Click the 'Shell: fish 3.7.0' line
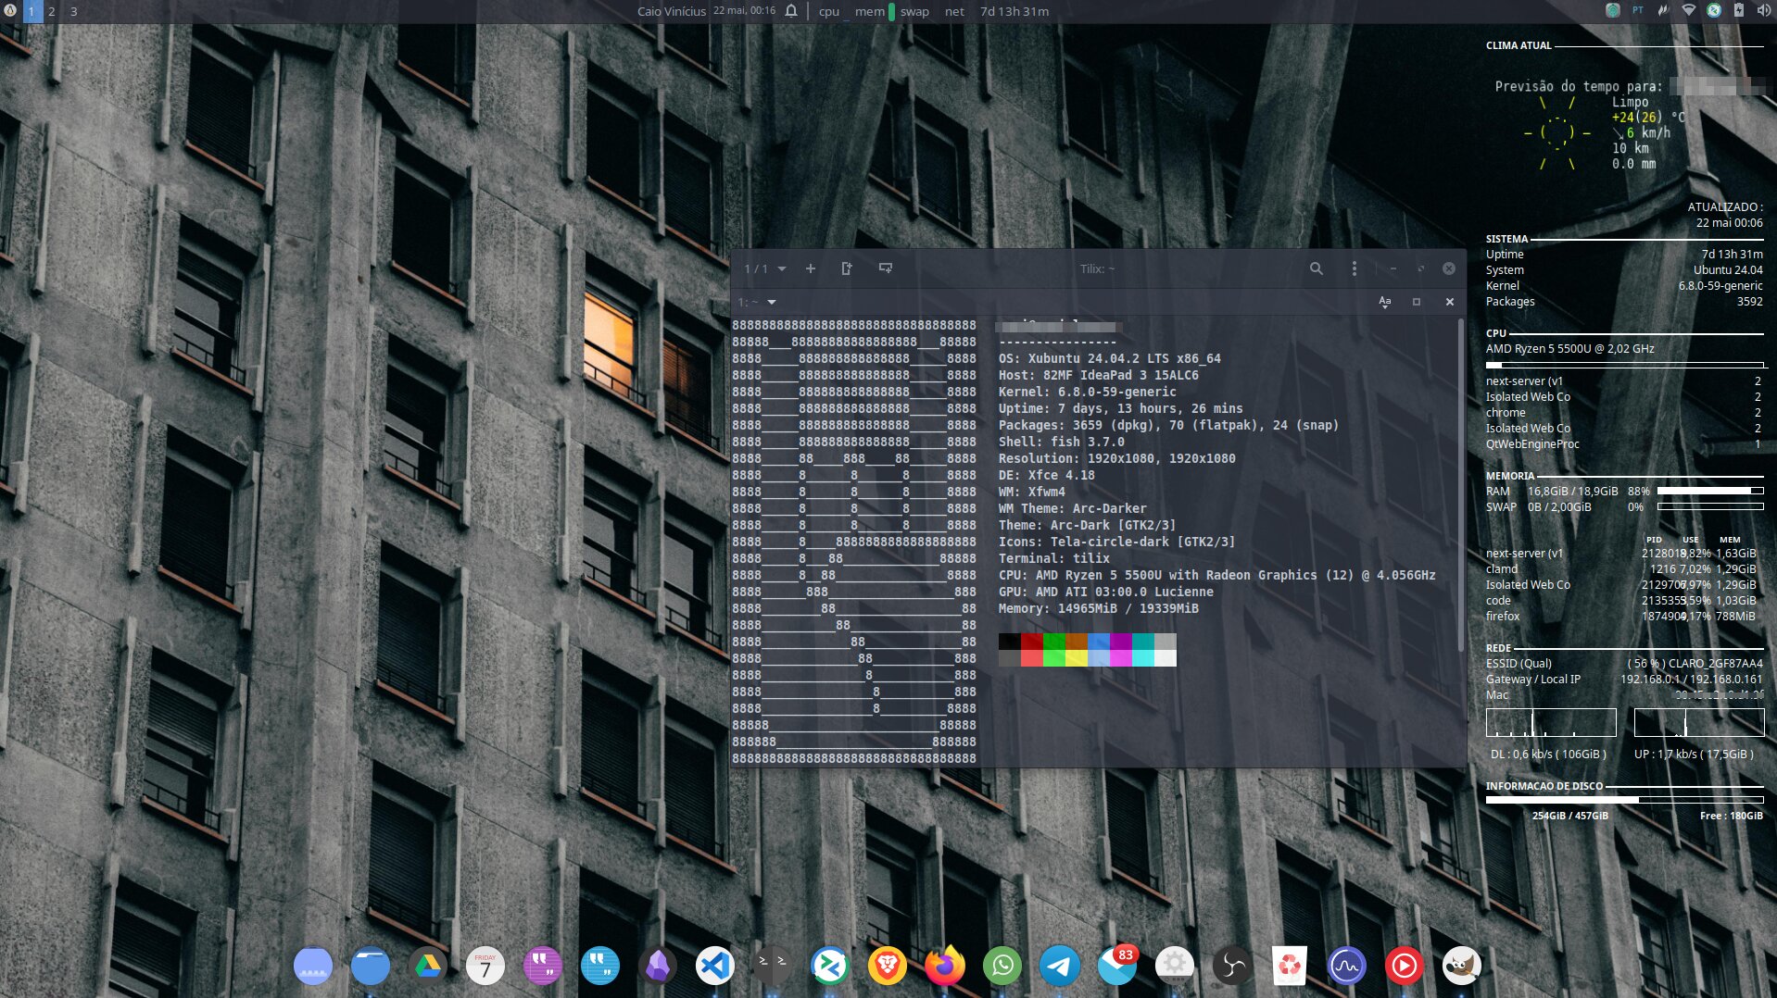The width and height of the screenshot is (1777, 998). [x=1061, y=442]
